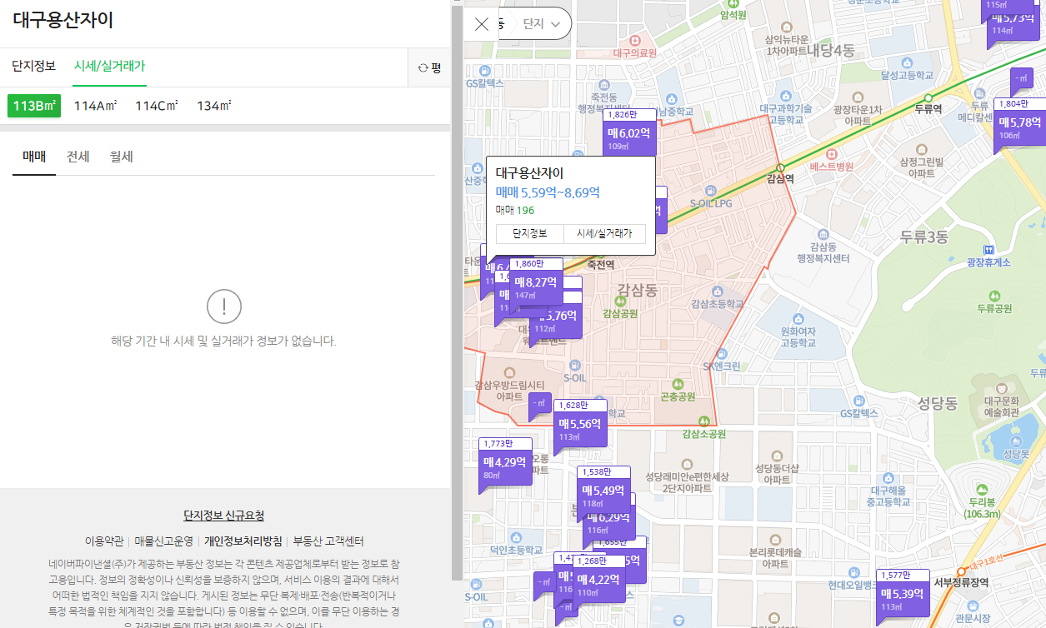Viewport: 1046px width, 628px height.
Task: Switch to 단지정보 tab in side panel
Action: [x=33, y=67]
